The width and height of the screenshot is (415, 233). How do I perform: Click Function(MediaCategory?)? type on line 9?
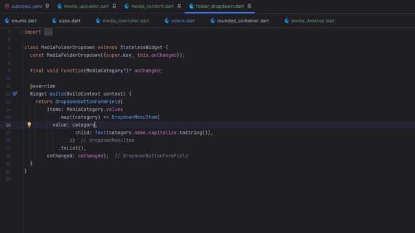(x=96, y=71)
